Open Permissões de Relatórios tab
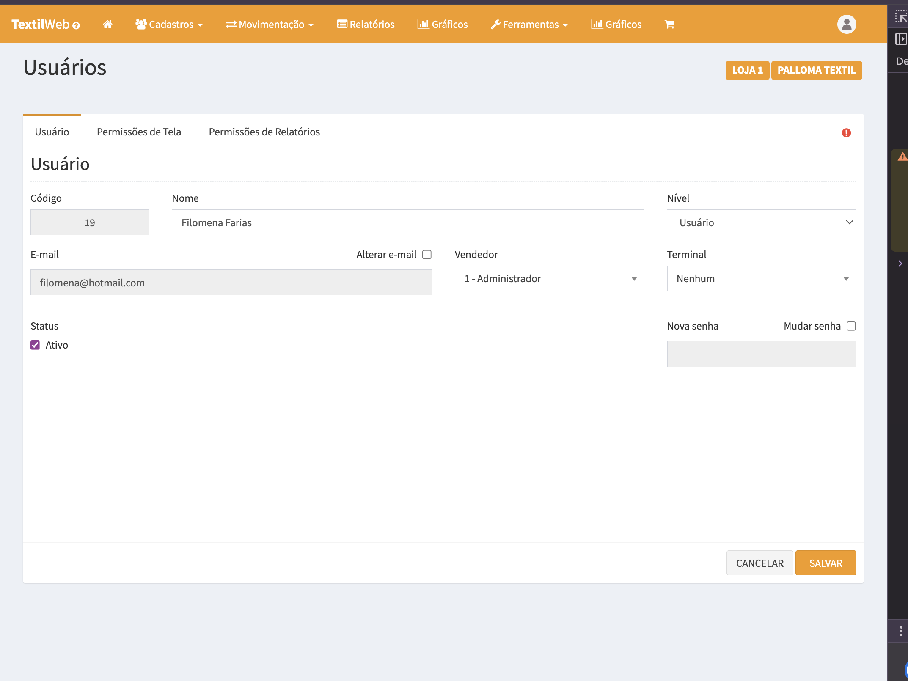The image size is (908, 681). pyautogui.click(x=264, y=132)
